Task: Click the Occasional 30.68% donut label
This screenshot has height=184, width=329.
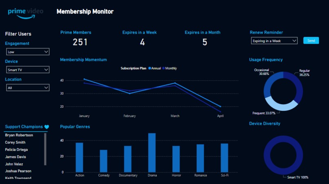Action: click(x=261, y=72)
